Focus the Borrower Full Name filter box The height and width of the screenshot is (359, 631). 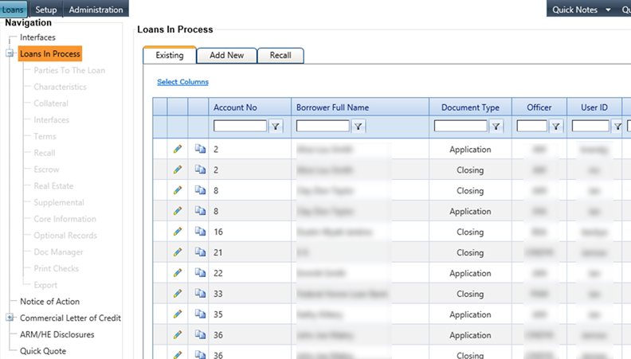click(323, 127)
